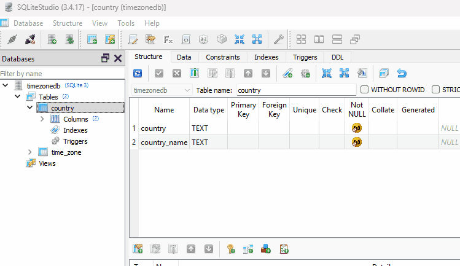The height and width of the screenshot is (266, 460).
Task: Click the connect to database plug icon
Action: 12,39
